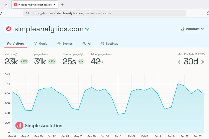Click the +21% visitors change badge
The height and width of the screenshot is (139, 209).
point(24,62)
